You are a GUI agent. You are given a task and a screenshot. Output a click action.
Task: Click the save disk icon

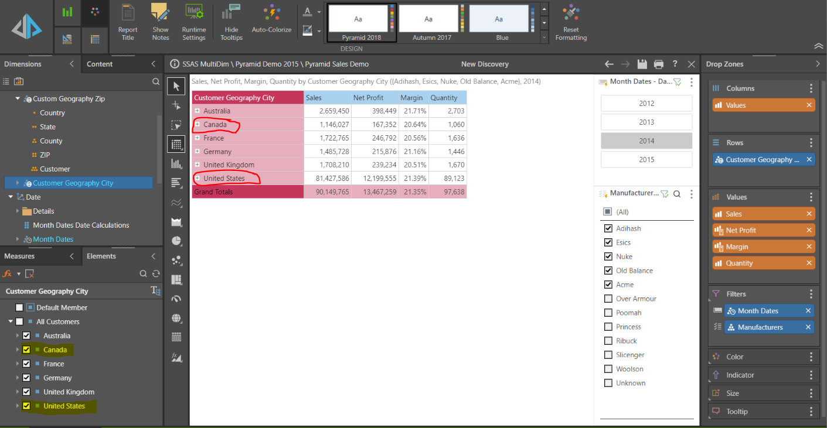[x=642, y=64]
